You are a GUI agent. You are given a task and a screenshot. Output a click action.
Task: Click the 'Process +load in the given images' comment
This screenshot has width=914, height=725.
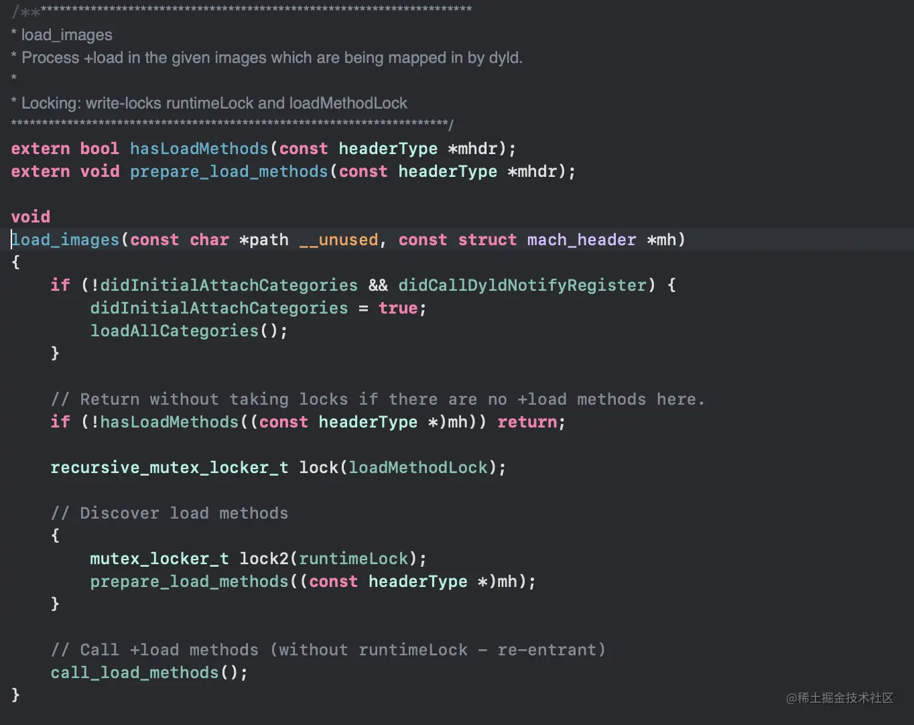267,58
